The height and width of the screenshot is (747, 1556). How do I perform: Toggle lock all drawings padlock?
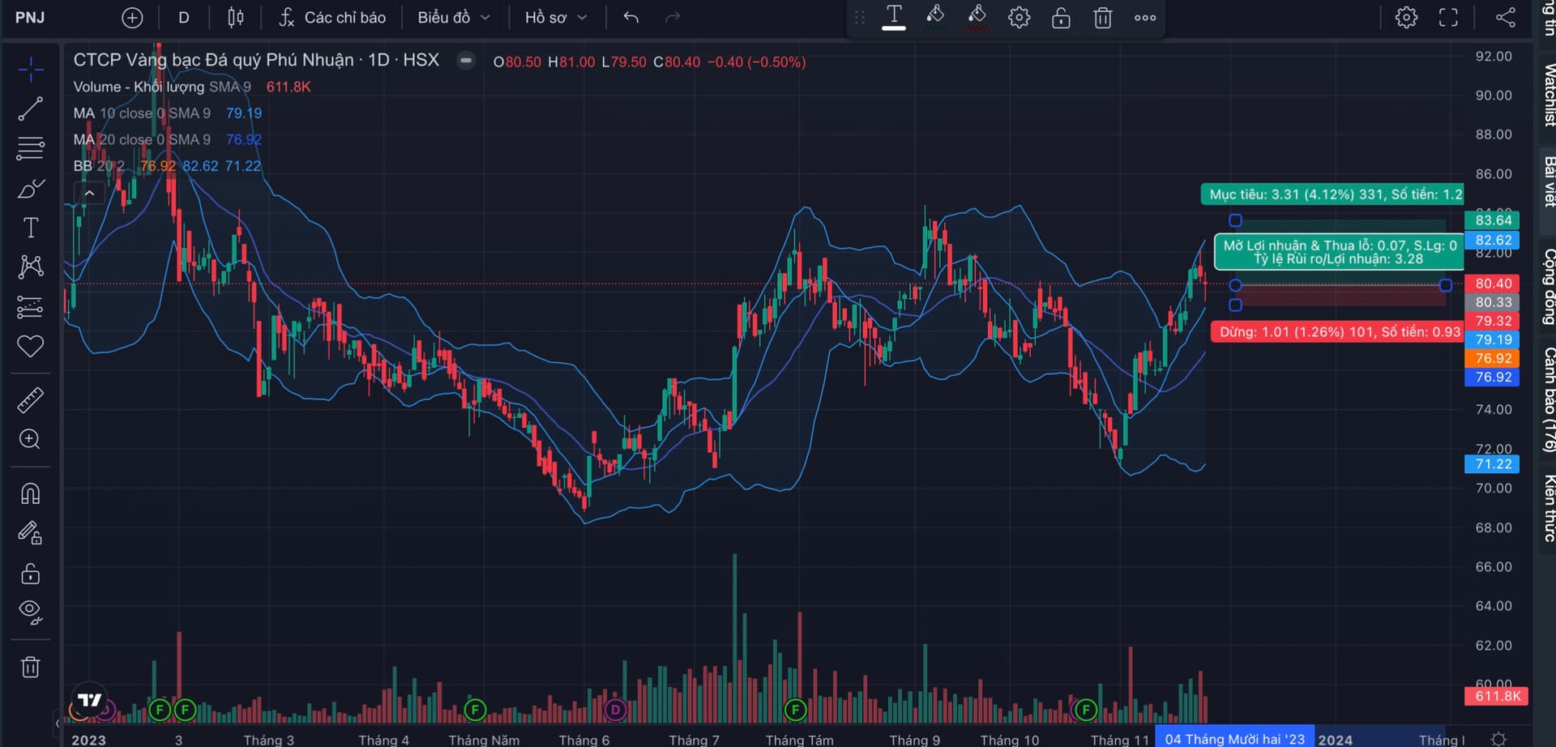pyautogui.click(x=30, y=574)
